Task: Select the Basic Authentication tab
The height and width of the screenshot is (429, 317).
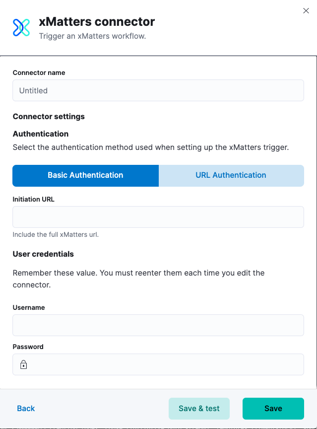Action: point(85,175)
